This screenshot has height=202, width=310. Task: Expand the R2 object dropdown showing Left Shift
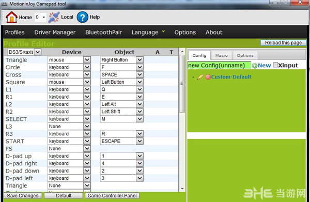pyautogui.click(x=121, y=112)
